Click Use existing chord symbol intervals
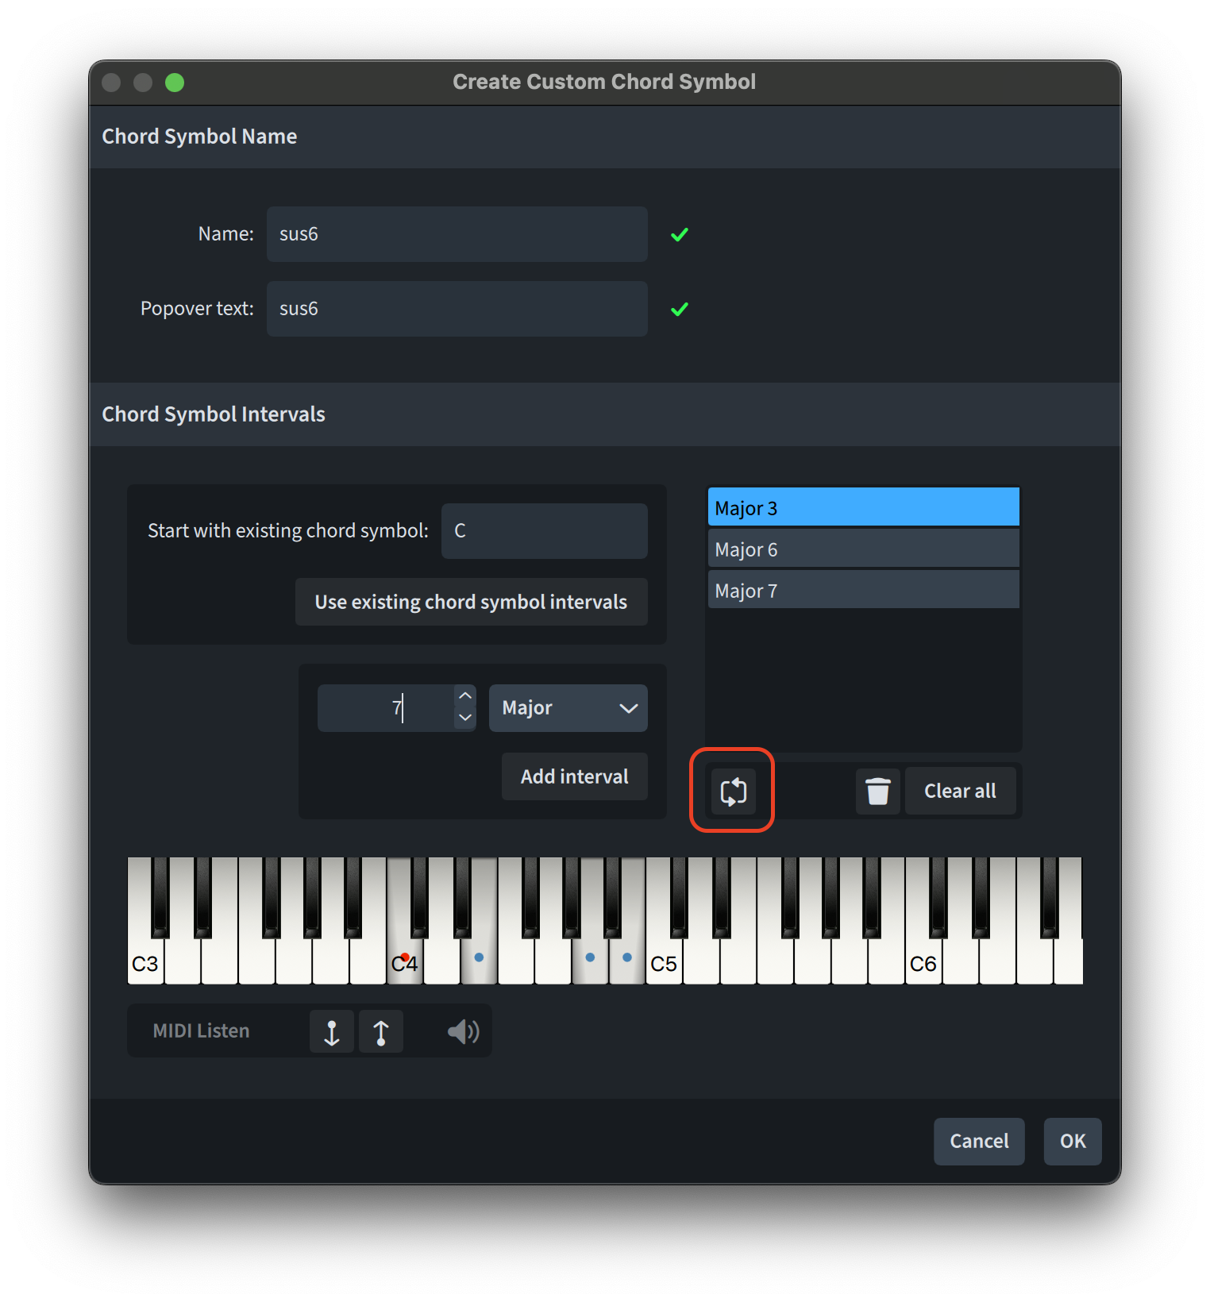This screenshot has width=1210, height=1302. tap(471, 602)
